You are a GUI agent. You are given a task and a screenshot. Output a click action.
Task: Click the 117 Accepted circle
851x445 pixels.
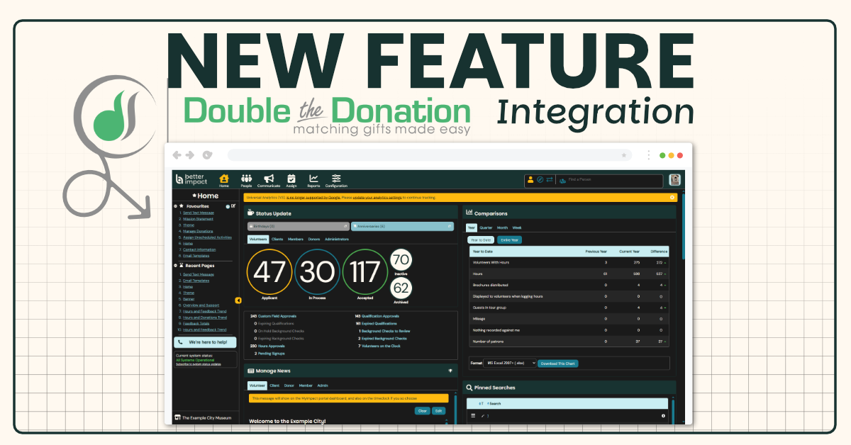tap(365, 271)
